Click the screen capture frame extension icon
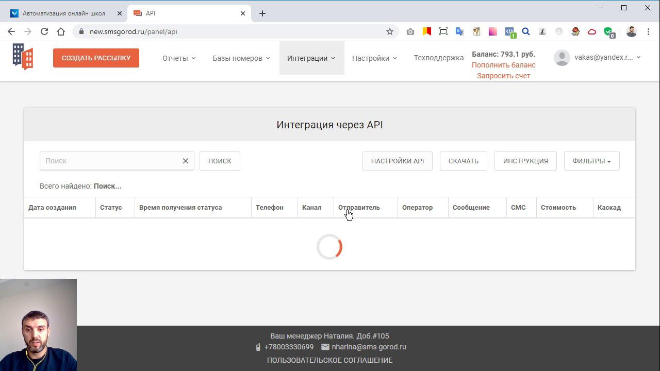The height and width of the screenshot is (371, 660). coord(443,31)
